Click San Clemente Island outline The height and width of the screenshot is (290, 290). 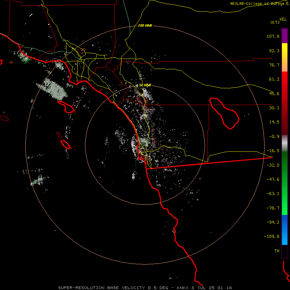(65, 141)
